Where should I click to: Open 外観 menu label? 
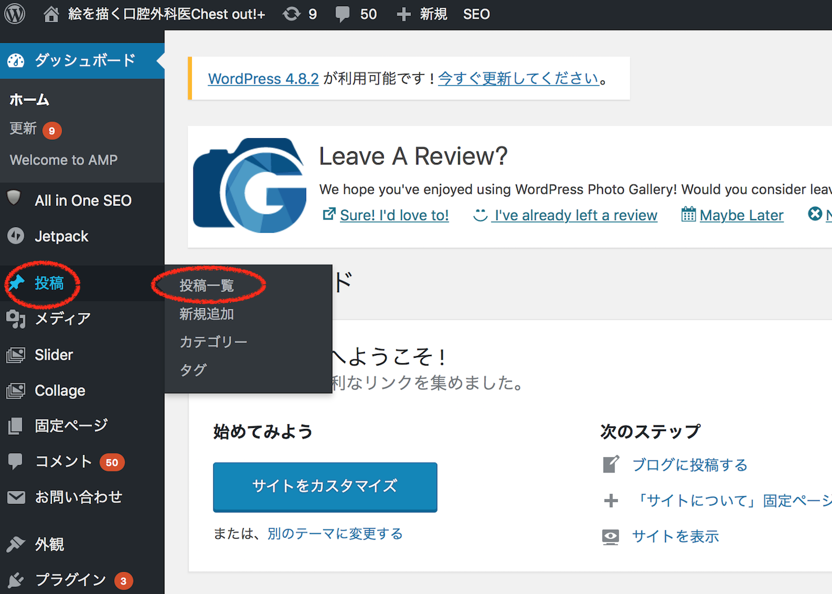(49, 544)
